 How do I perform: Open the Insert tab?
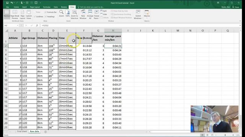coord(24,7)
